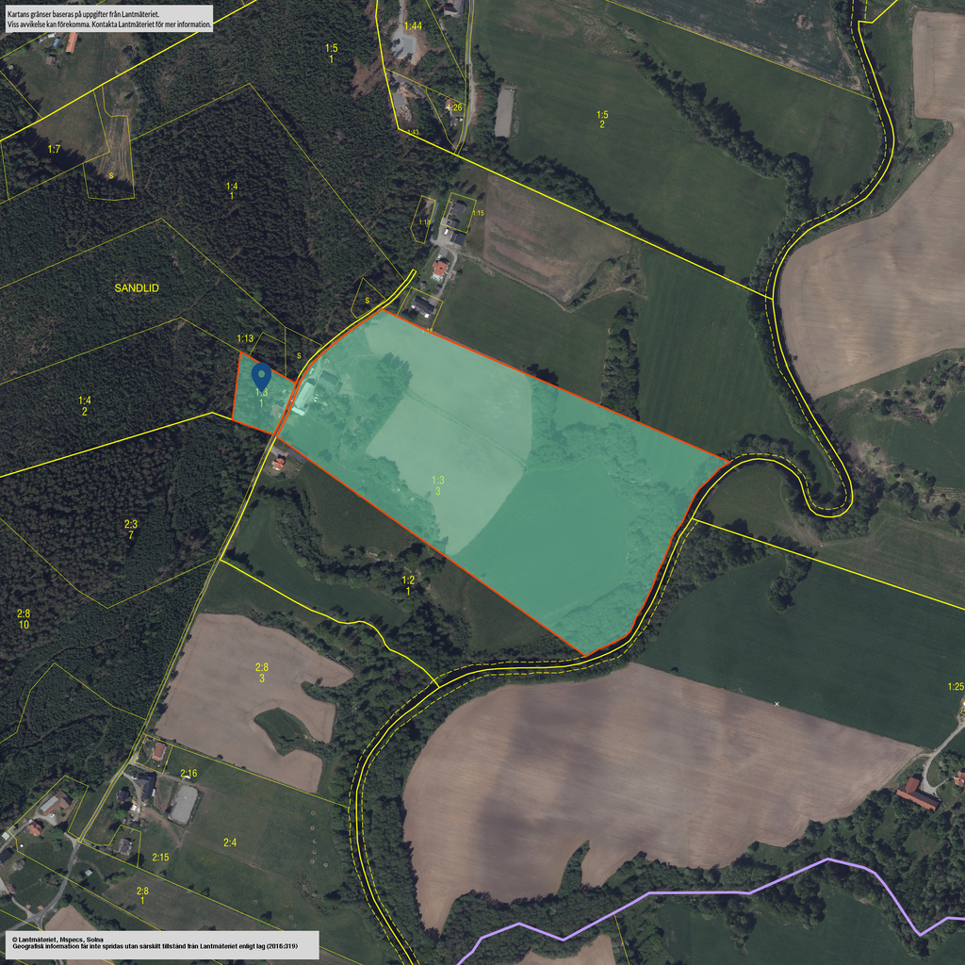Click the 2:16 parcel label

[x=189, y=774]
